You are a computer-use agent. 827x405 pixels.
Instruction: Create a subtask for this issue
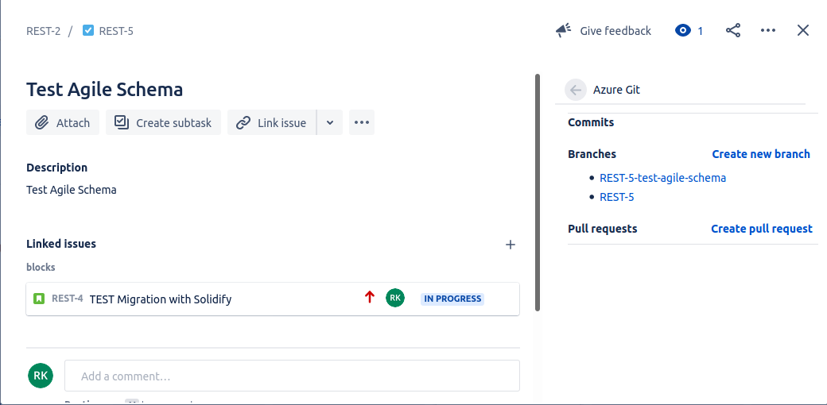(x=164, y=123)
